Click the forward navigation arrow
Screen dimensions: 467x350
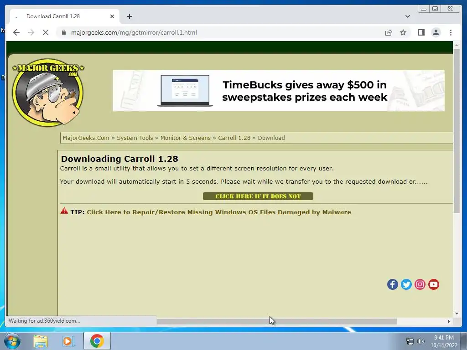(x=31, y=32)
